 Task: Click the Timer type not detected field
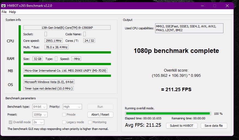tap(48, 88)
